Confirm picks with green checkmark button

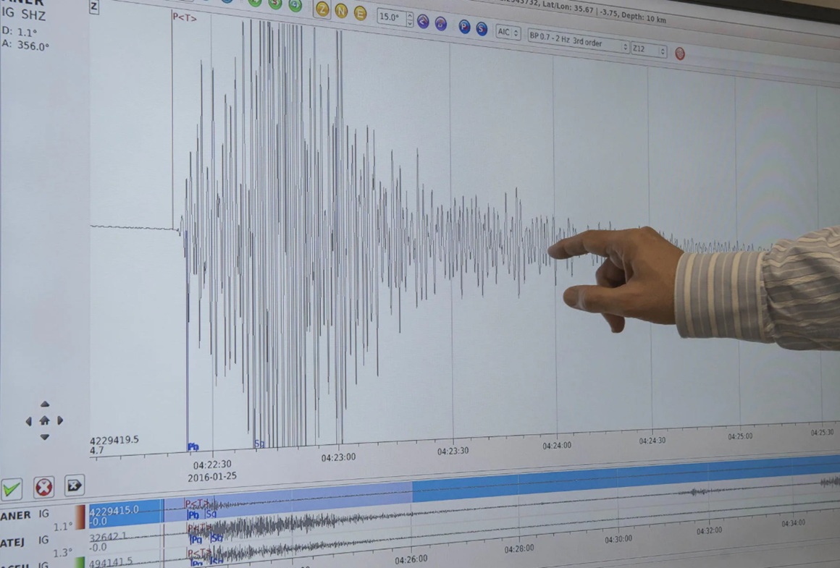pyautogui.click(x=12, y=488)
